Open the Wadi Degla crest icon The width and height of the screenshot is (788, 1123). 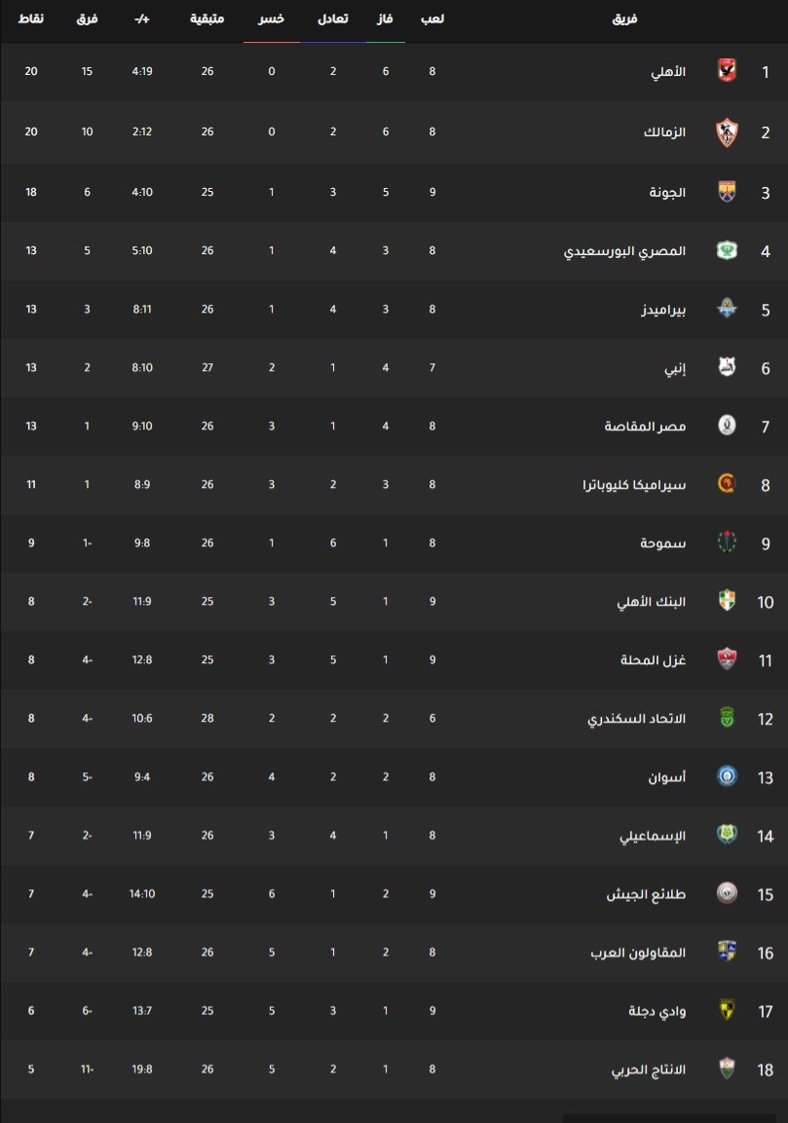(727, 1010)
